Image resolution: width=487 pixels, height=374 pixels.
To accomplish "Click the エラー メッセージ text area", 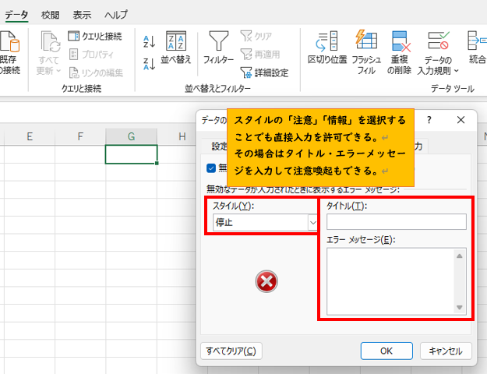I will pos(397,281).
